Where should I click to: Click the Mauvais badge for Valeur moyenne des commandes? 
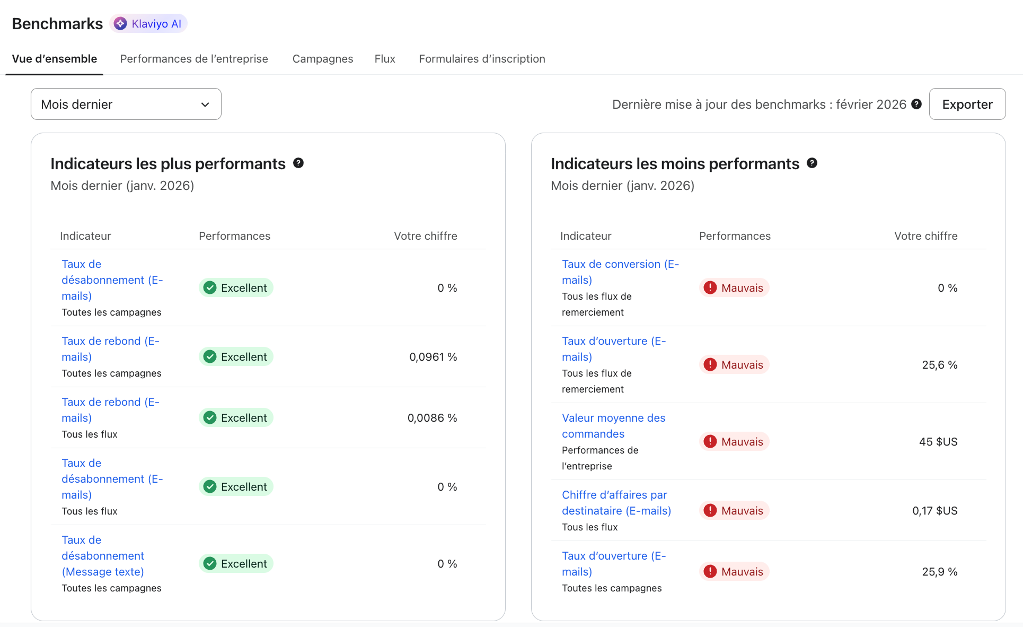734,441
